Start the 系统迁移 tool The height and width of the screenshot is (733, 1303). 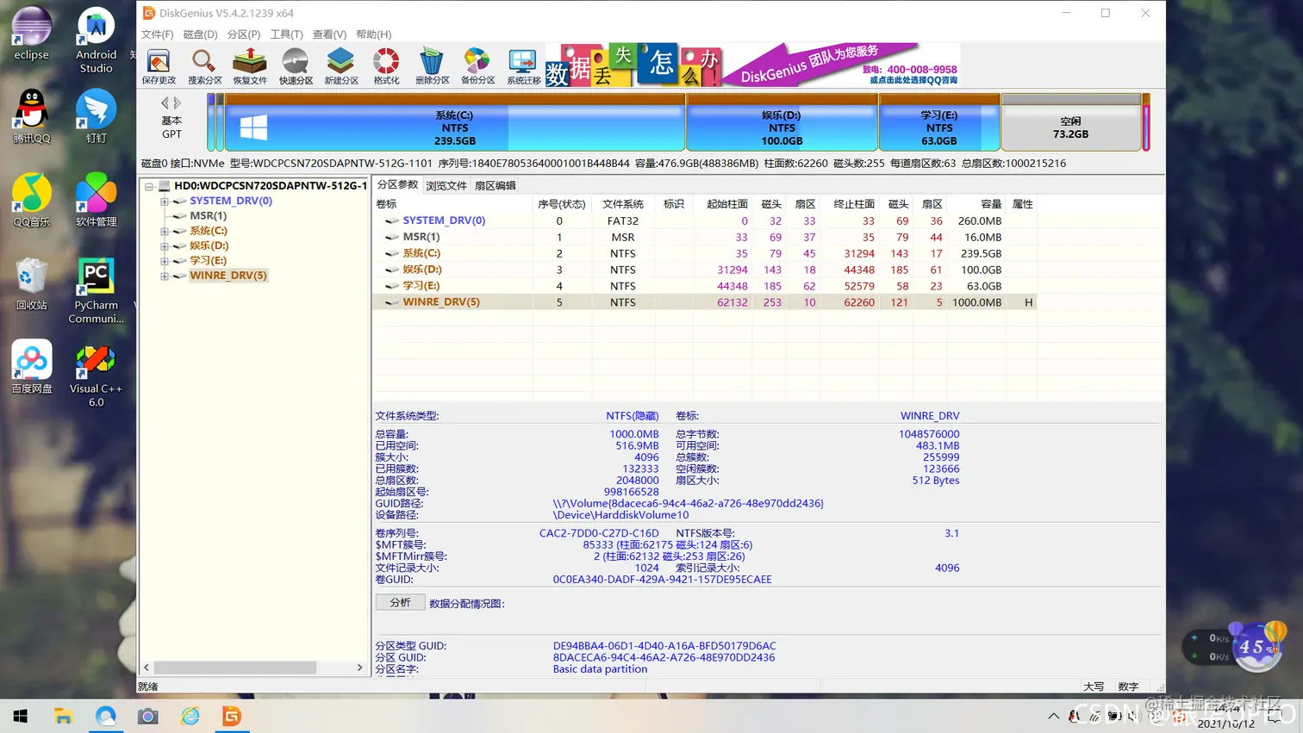coord(523,66)
